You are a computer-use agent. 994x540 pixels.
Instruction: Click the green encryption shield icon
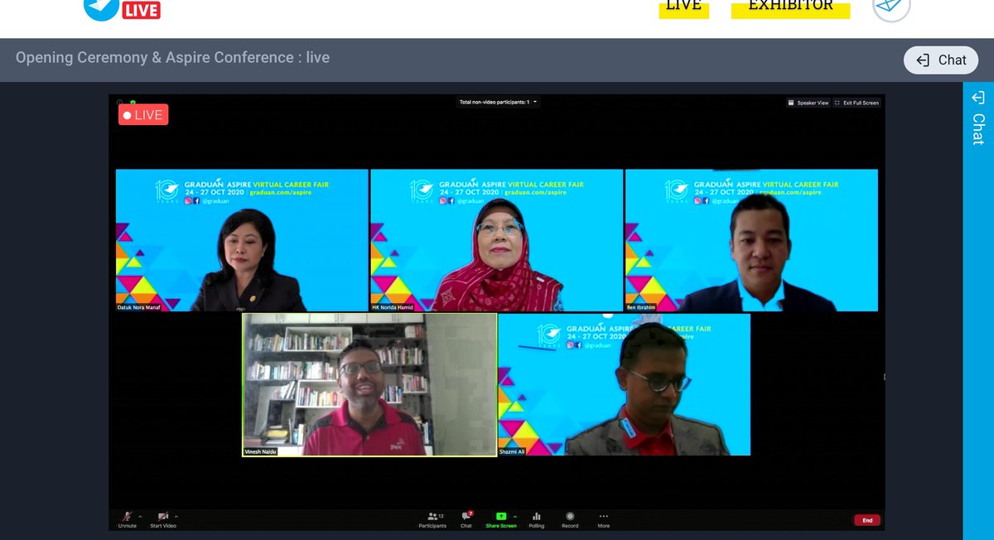pos(133,103)
